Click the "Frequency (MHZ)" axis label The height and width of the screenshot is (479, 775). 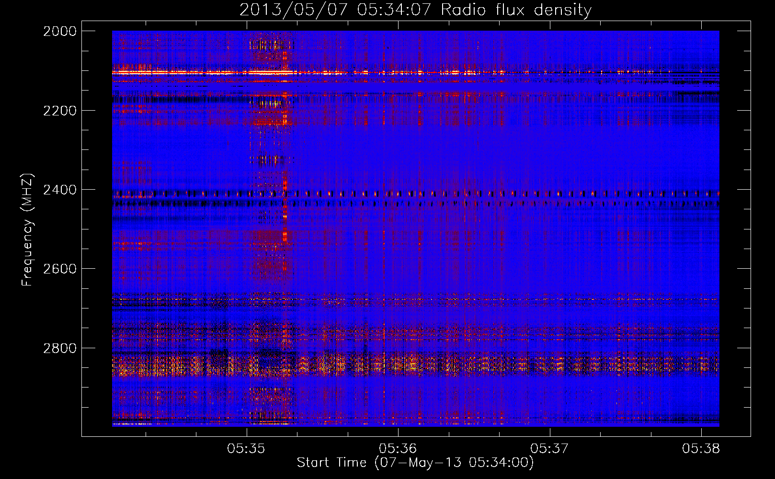pos(28,230)
